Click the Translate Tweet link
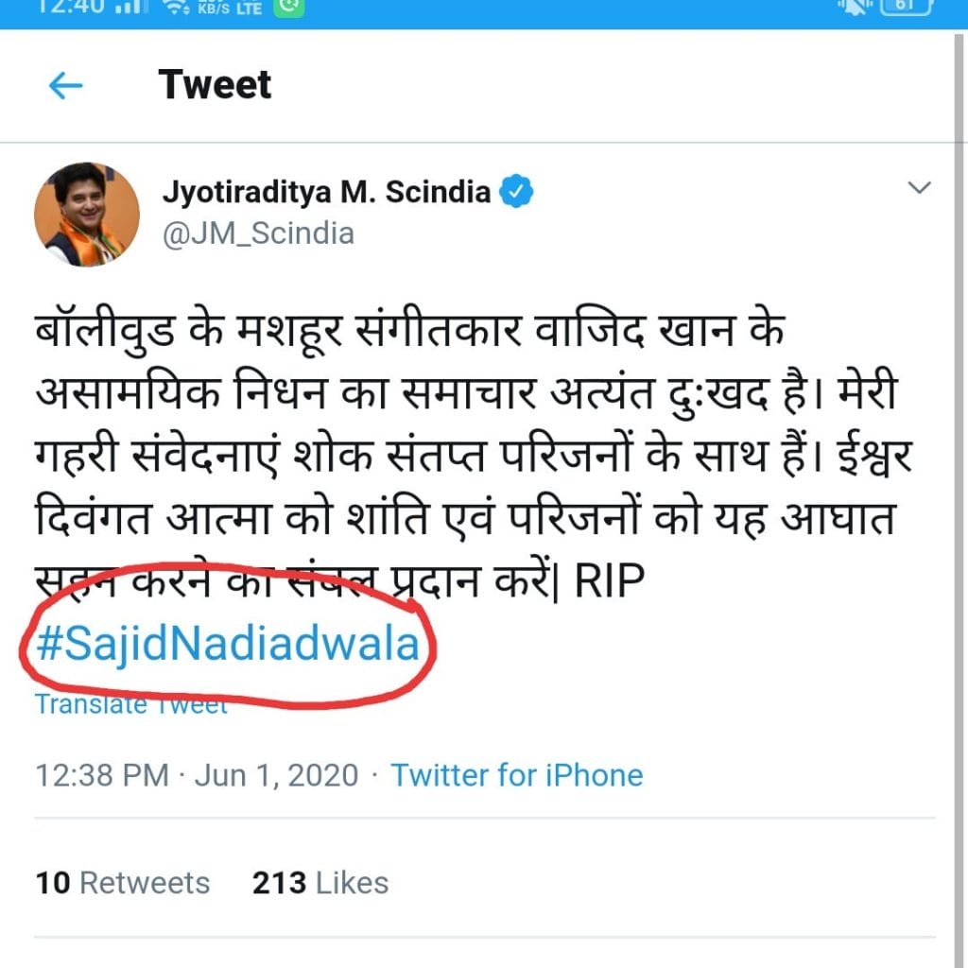 [x=131, y=704]
